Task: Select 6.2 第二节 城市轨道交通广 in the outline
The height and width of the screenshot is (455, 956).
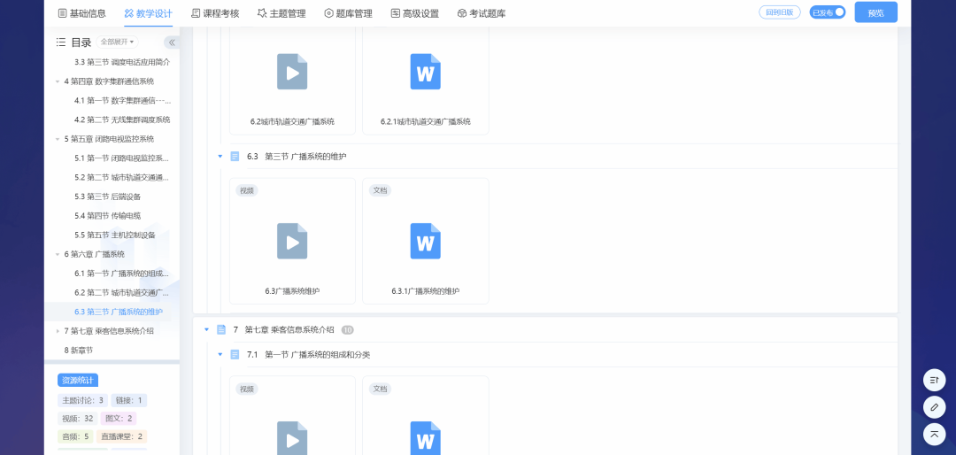Action: (x=122, y=293)
